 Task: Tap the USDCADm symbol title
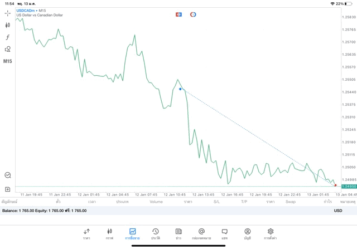pos(26,11)
